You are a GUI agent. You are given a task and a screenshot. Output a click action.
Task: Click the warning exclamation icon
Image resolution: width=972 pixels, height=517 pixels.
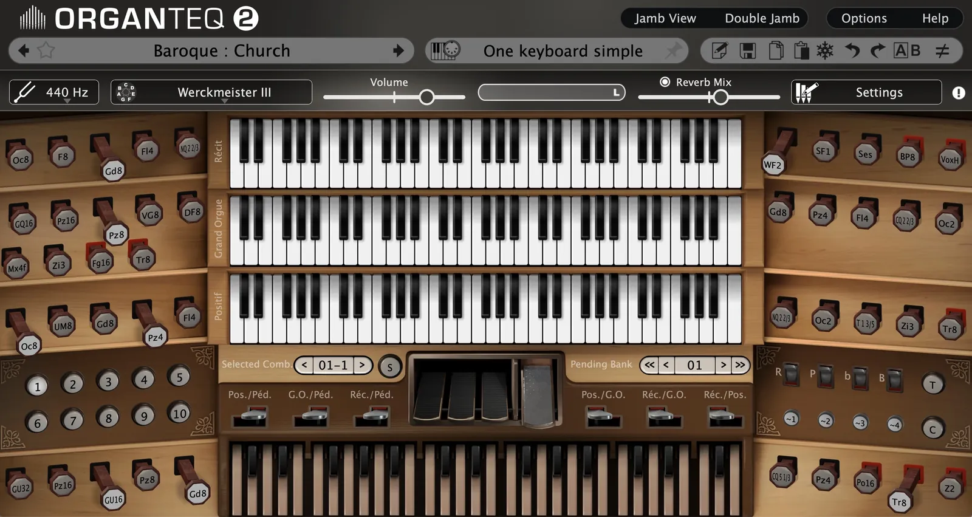(x=959, y=92)
